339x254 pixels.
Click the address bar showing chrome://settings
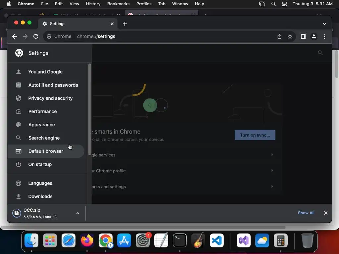pos(169,36)
